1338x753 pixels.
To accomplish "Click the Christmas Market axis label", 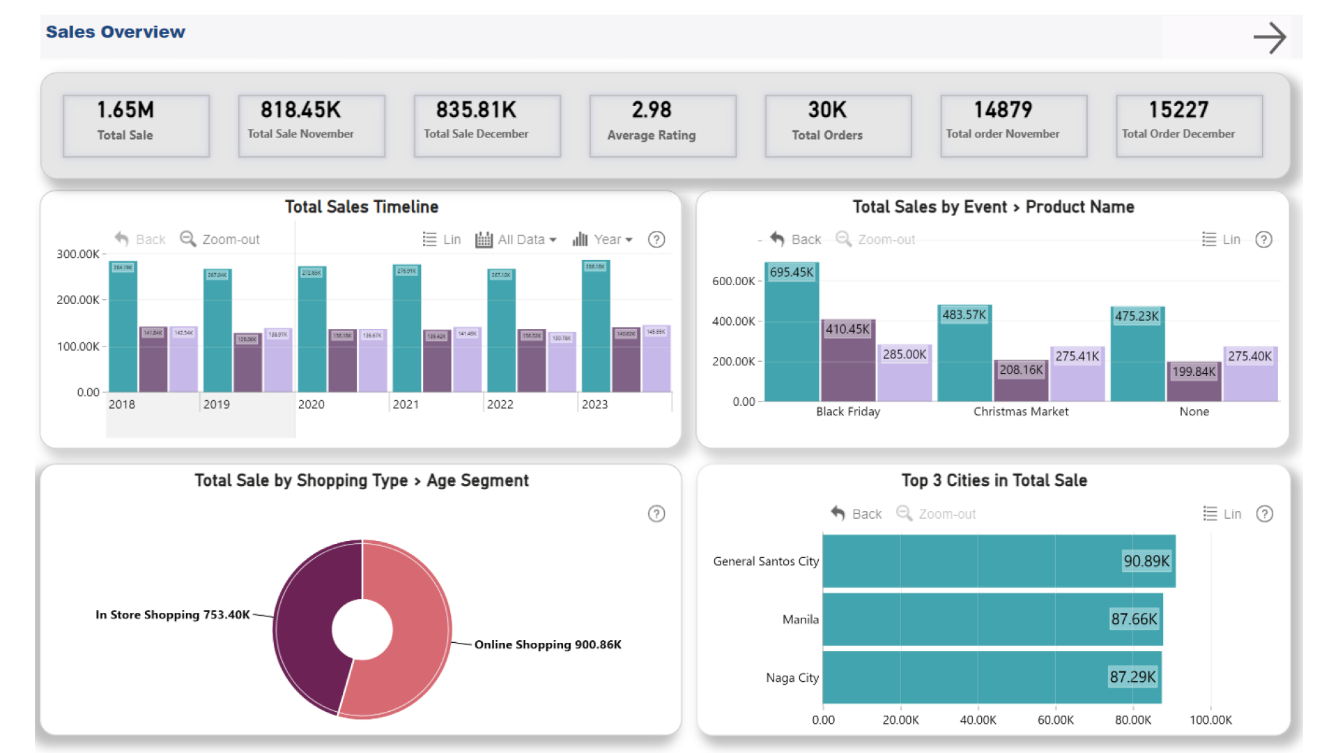I will click(1021, 411).
